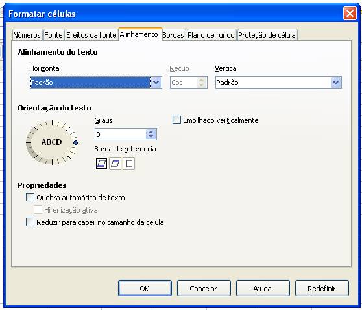Image resolution: width=362 pixels, height=310 pixels.
Task: Increase the Graus spinner value
Action: point(151,132)
